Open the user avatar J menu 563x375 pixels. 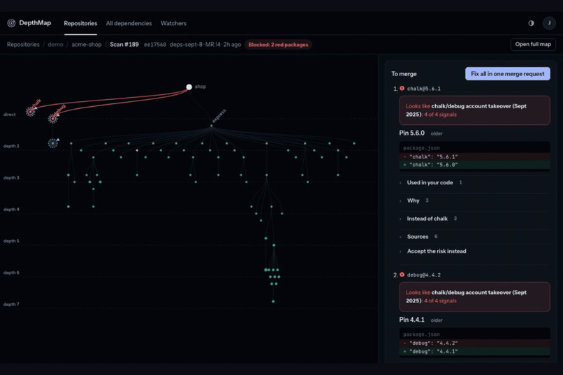tap(548, 23)
